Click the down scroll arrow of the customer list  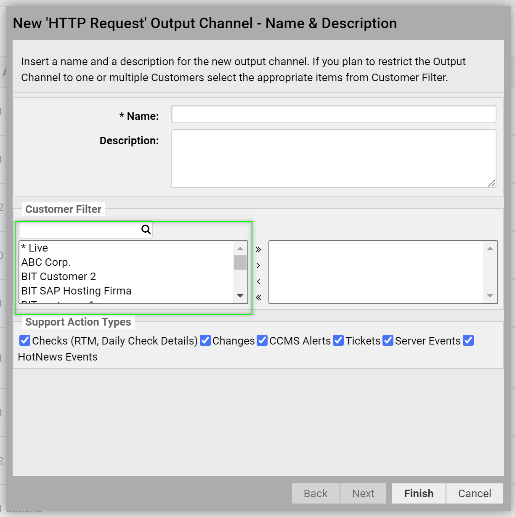tap(239, 296)
